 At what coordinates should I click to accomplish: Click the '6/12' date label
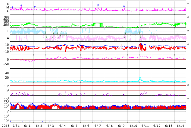coord(157,126)
